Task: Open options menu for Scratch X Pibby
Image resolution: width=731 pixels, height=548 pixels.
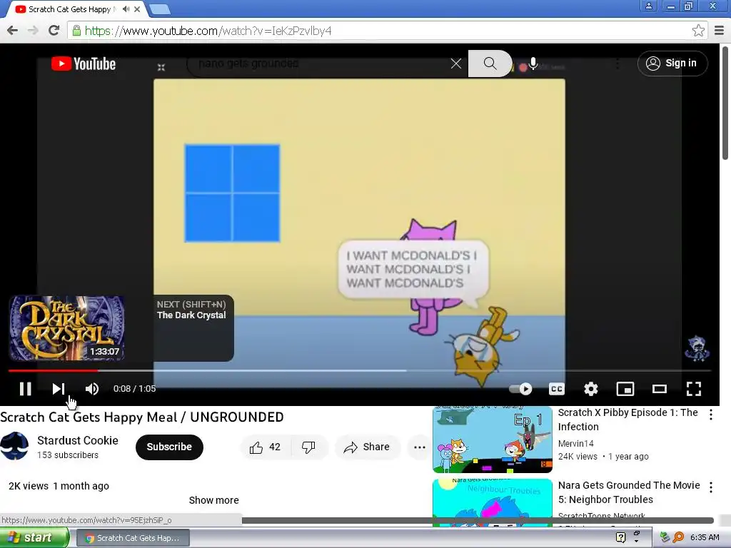Action: [x=711, y=415]
